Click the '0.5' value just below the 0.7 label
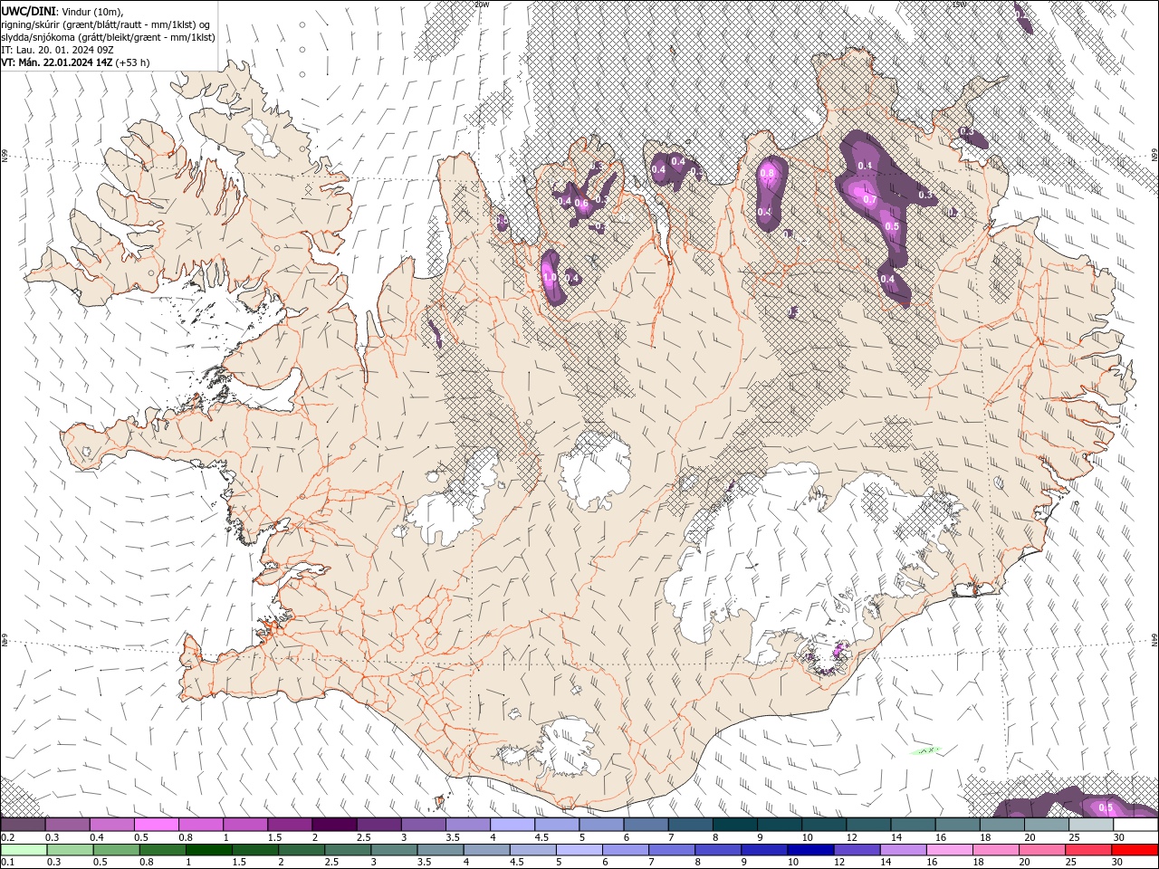Image resolution: width=1159 pixels, height=869 pixels. (x=892, y=226)
